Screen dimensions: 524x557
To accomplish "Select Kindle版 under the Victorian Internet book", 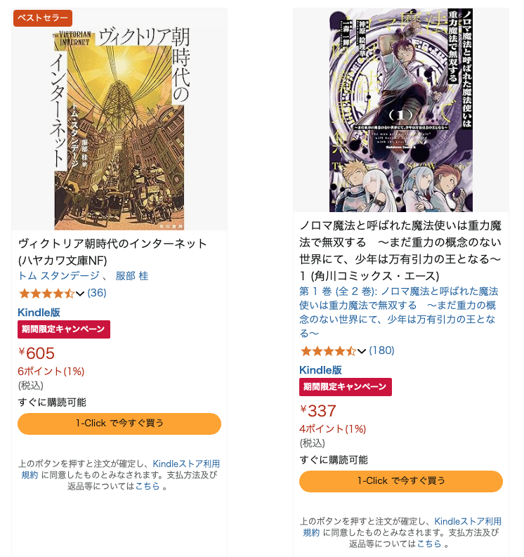I will (x=39, y=313).
